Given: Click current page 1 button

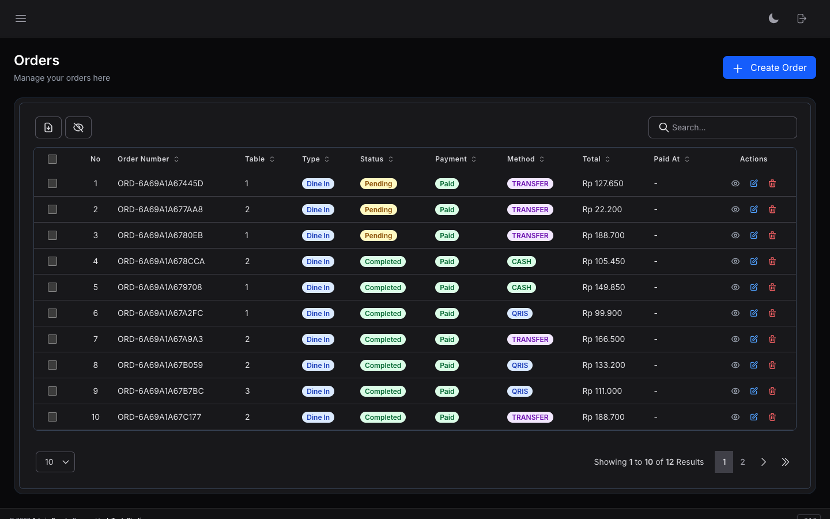Looking at the screenshot, I should (724, 462).
